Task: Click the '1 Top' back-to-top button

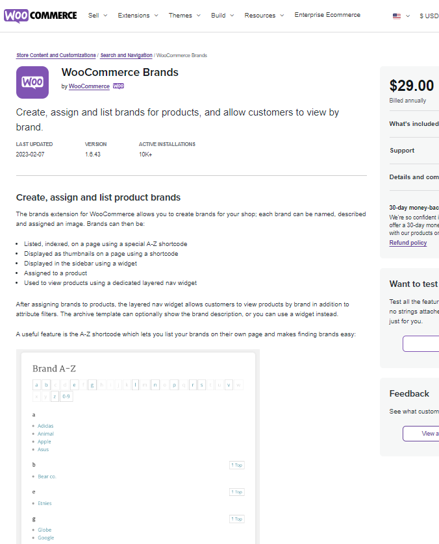Action: 236,465
